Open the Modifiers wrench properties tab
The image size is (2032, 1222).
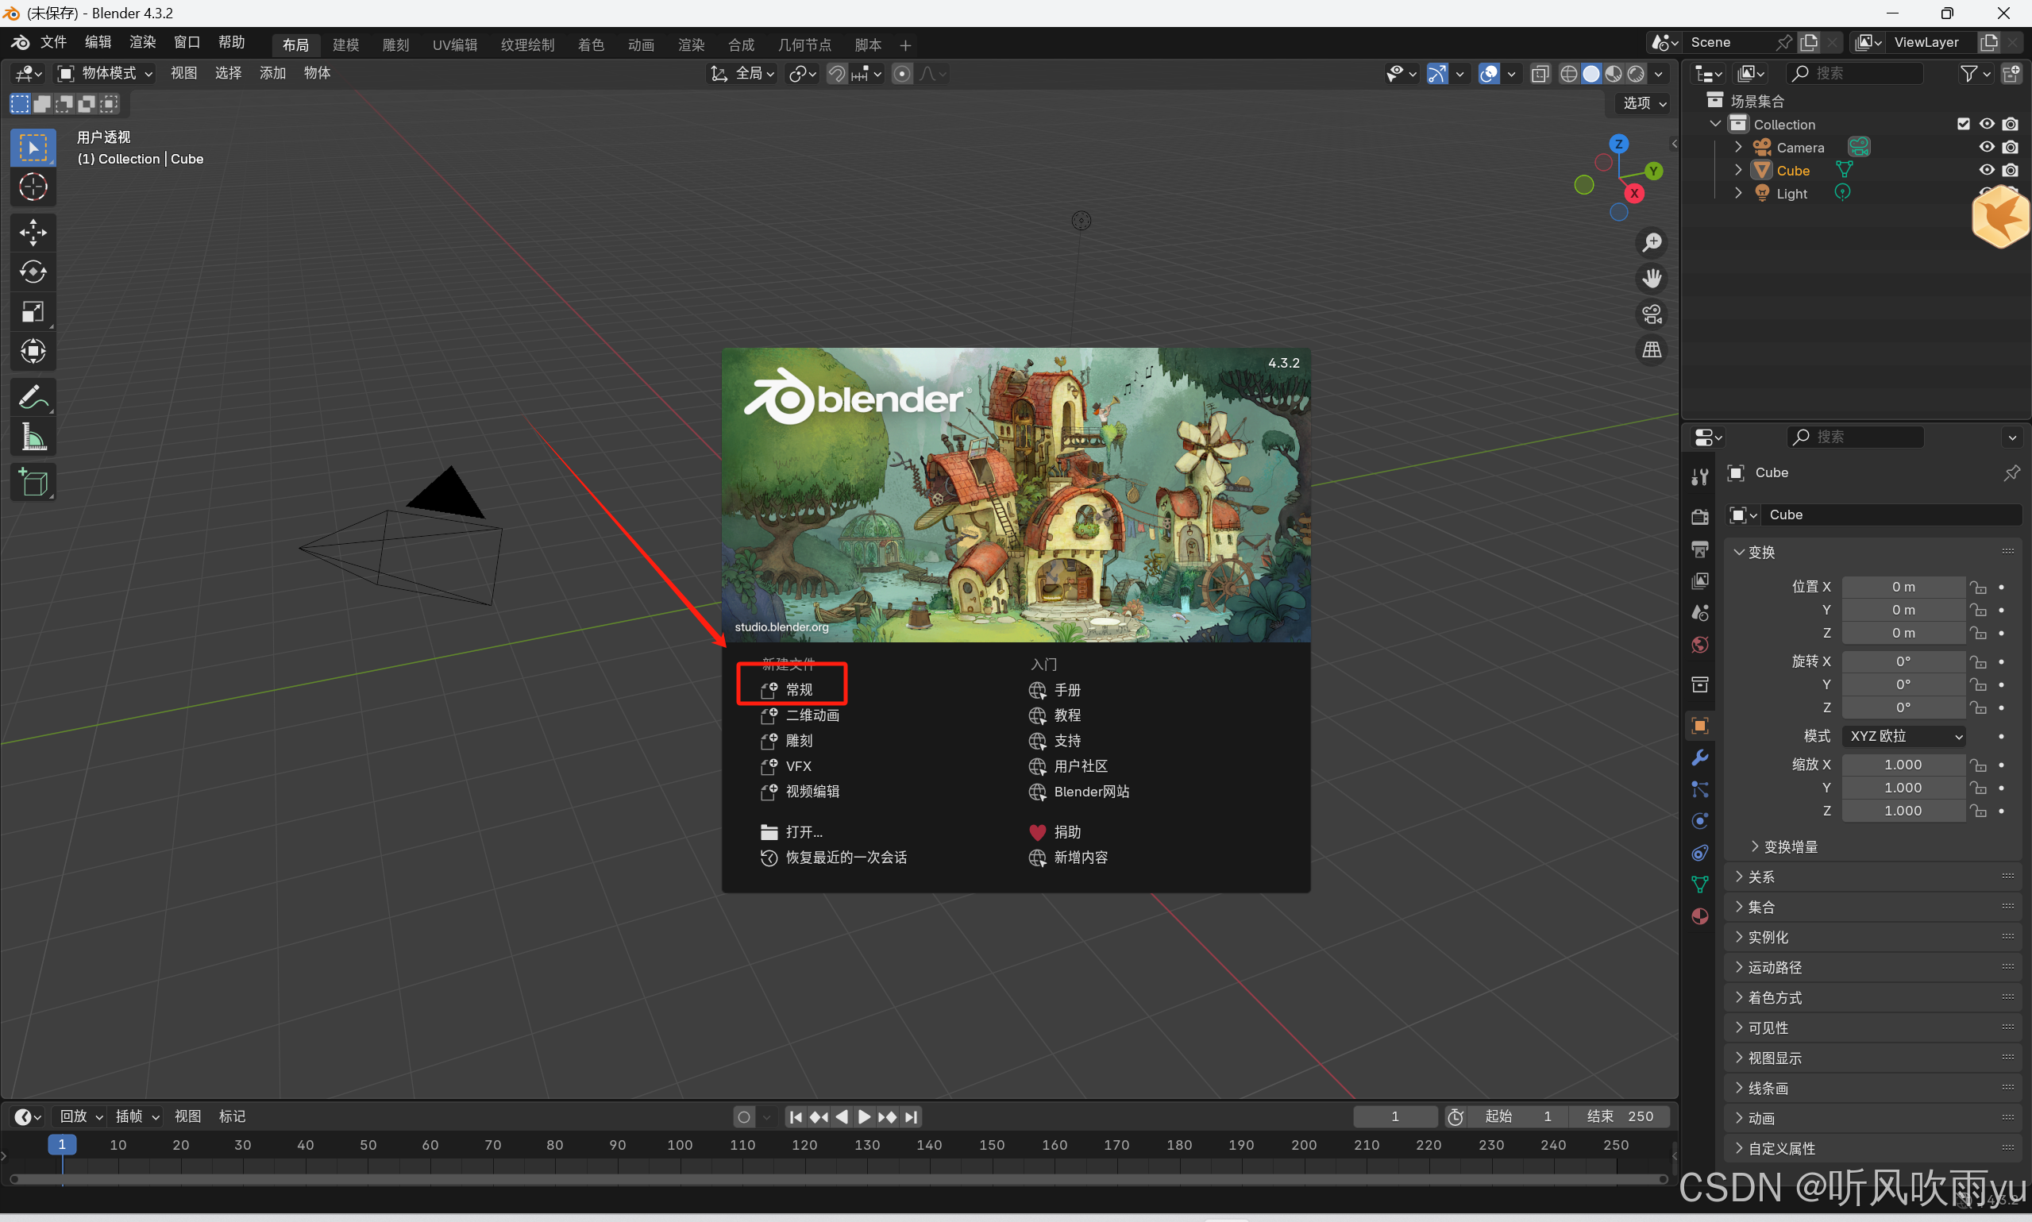pyautogui.click(x=1700, y=757)
